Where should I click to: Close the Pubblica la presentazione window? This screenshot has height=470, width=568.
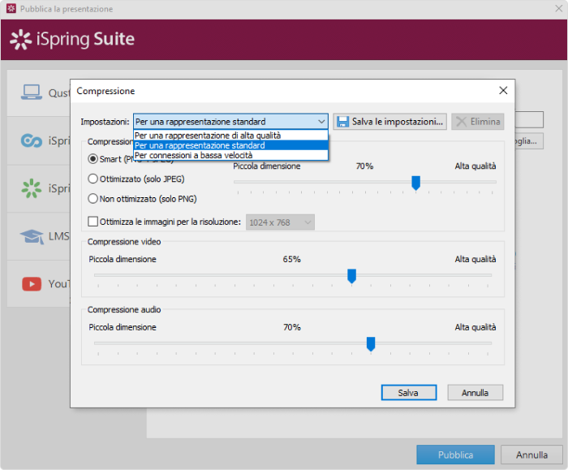point(558,8)
